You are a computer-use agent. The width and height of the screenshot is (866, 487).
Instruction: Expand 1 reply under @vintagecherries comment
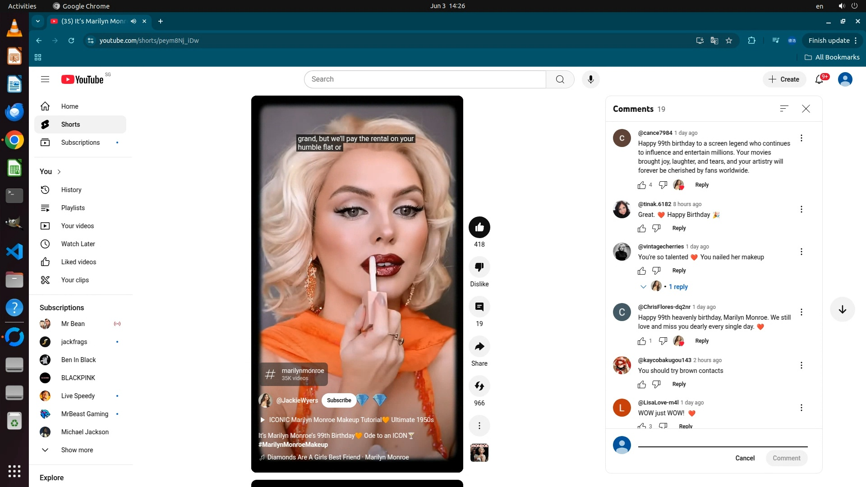click(x=677, y=287)
